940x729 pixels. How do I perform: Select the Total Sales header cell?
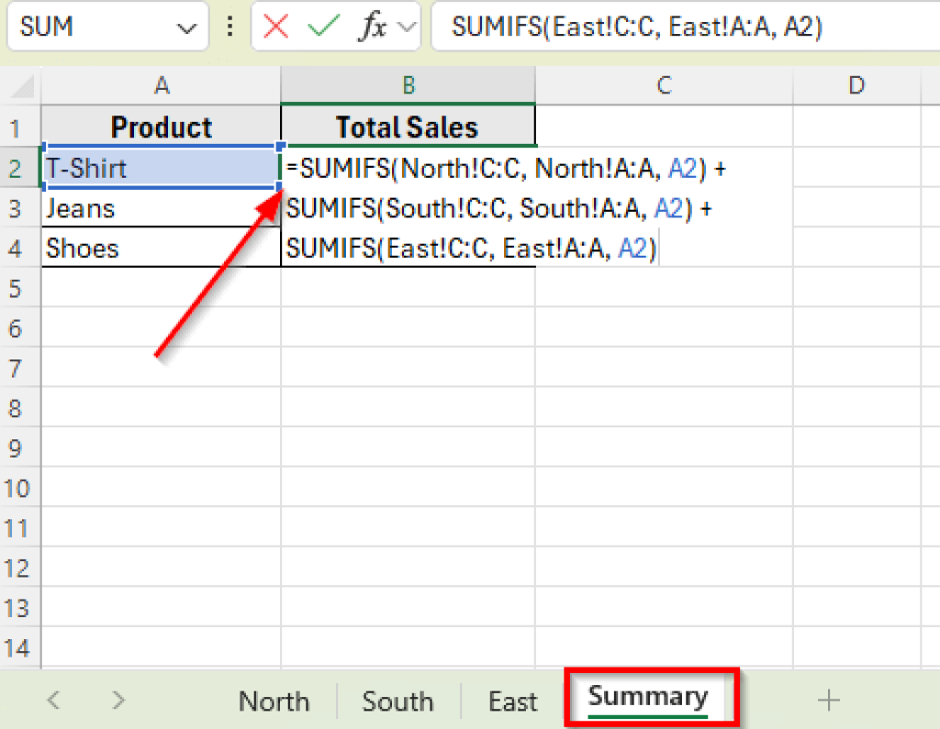[408, 127]
